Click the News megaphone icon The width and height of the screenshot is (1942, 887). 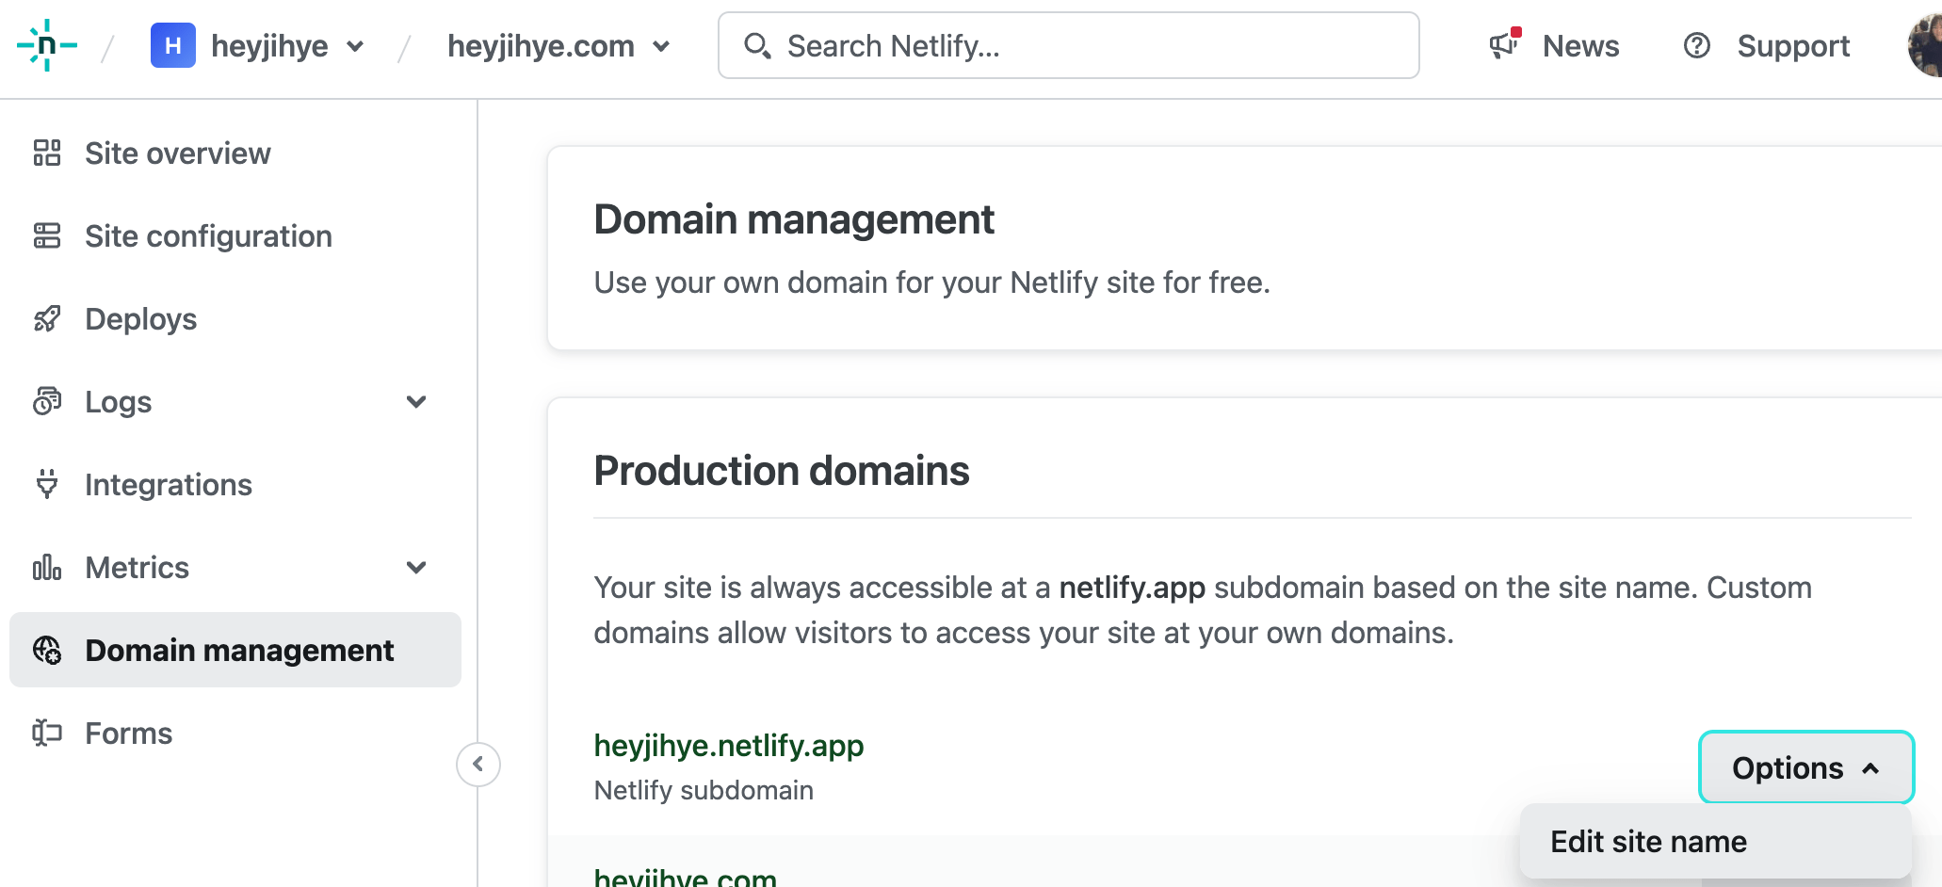[1505, 44]
